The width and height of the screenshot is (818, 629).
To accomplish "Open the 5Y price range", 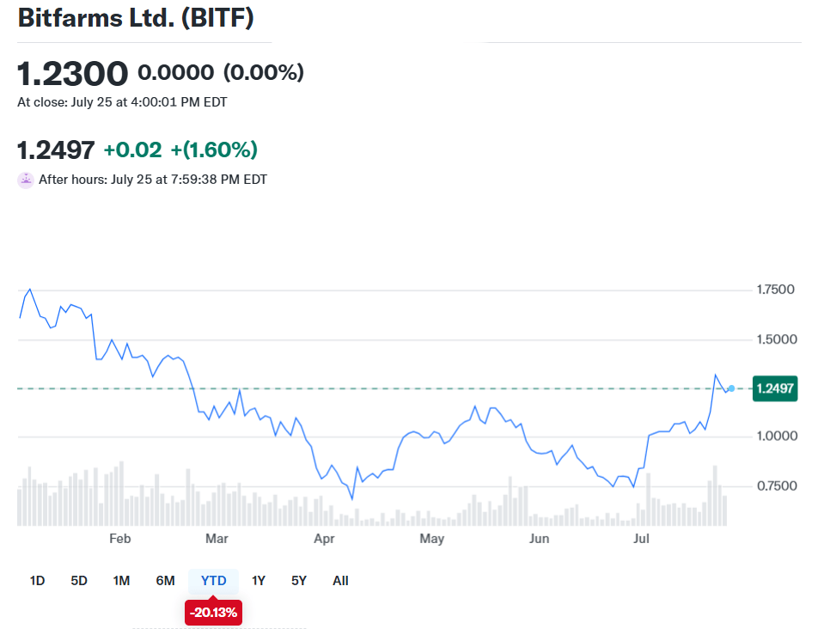I will [x=299, y=581].
